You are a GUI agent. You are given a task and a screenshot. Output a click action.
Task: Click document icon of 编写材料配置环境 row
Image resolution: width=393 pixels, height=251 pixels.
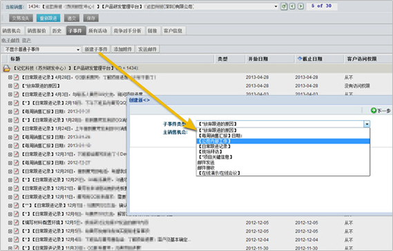click(x=17, y=223)
